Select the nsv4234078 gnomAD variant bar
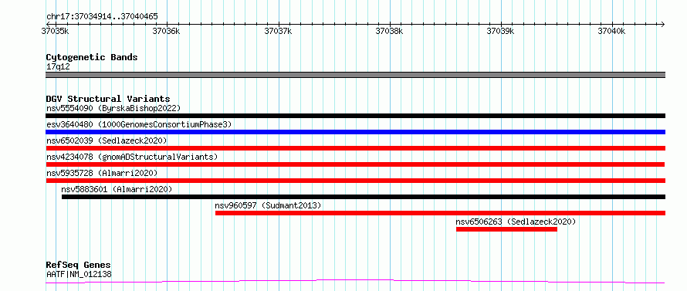The image size is (687, 291). (355, 164)
